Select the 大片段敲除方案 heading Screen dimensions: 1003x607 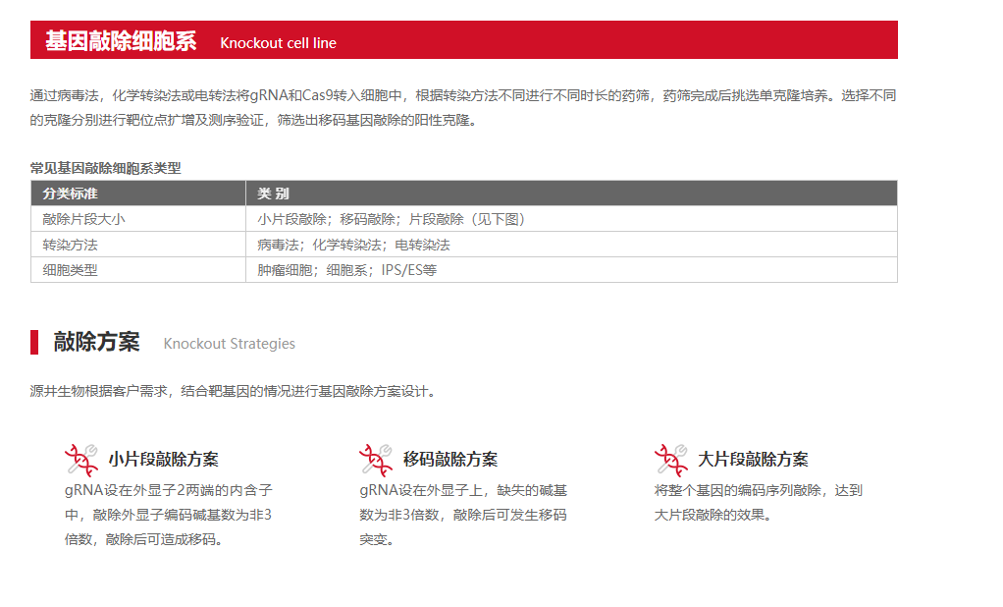pyautogui.click(x=753, y=459)
